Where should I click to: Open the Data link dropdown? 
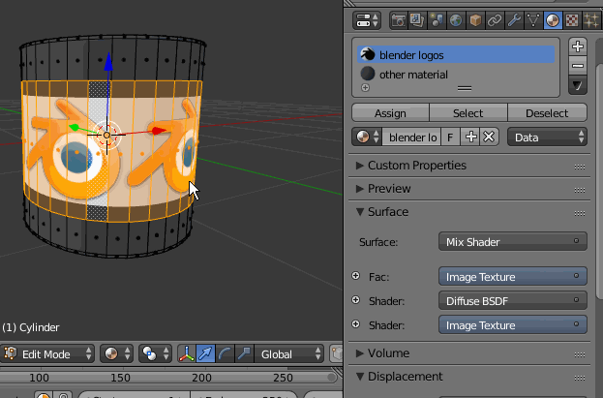547,138
